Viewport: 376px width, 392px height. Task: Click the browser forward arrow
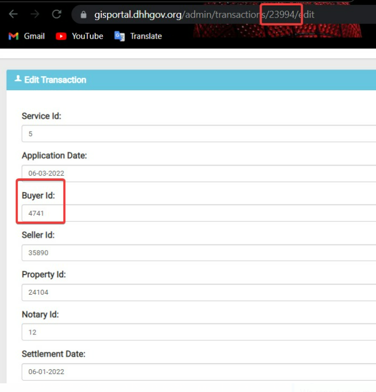[35, 14]
